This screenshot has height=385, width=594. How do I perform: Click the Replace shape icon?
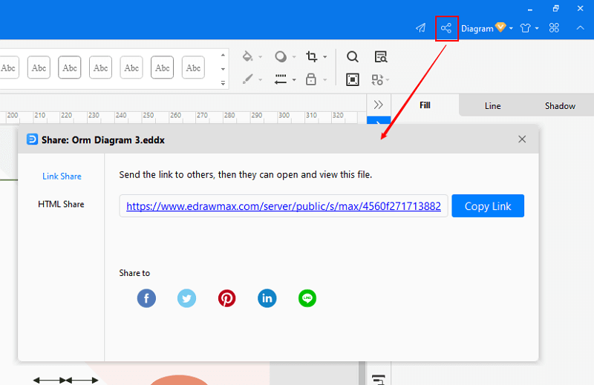tap(377, 79)
